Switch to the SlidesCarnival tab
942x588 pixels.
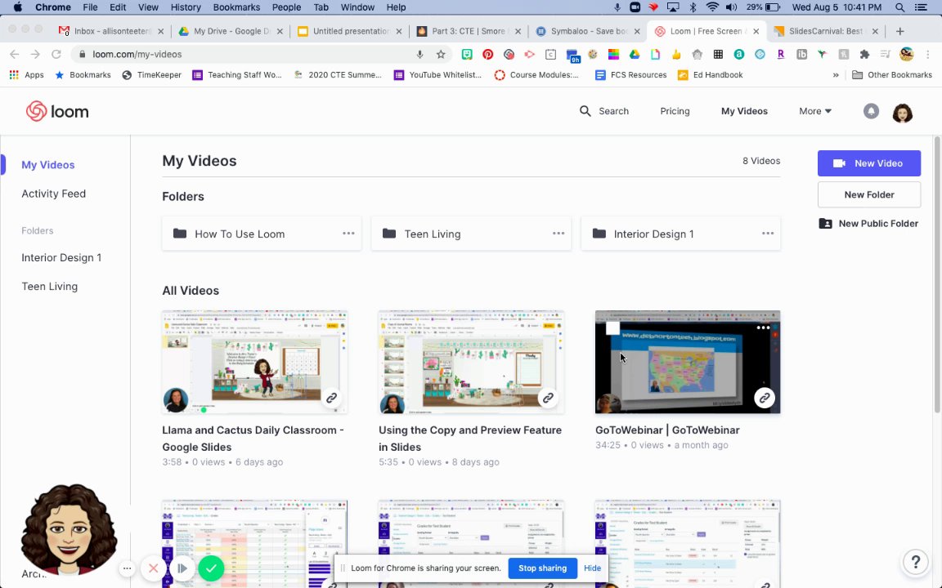(826, 31)
